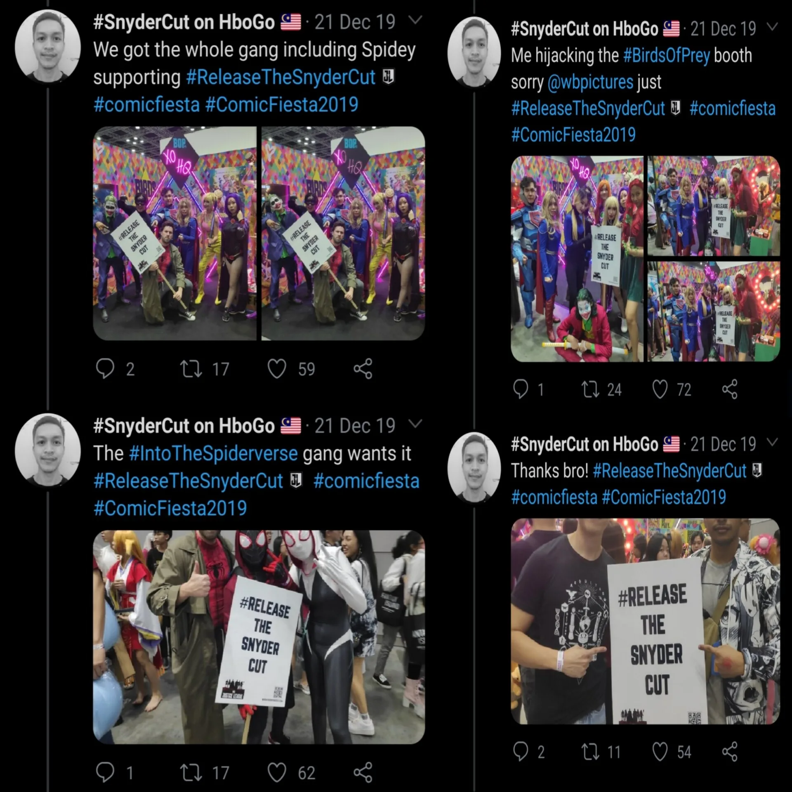The width and height of the screenshot is (792, 792).
Task: Share the 'whole gang including Spidey' tweet
Action: pos(363,368)
